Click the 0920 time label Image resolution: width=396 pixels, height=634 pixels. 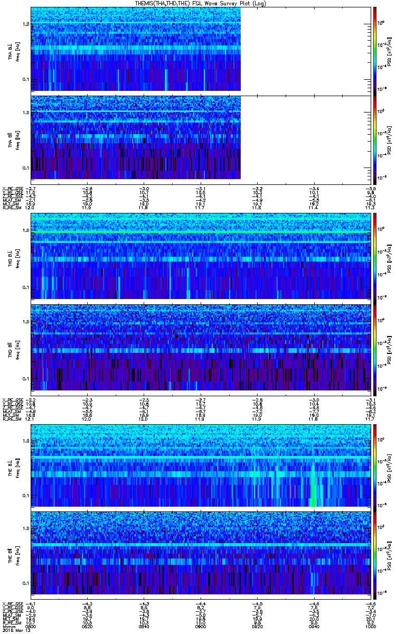[257, 626]
